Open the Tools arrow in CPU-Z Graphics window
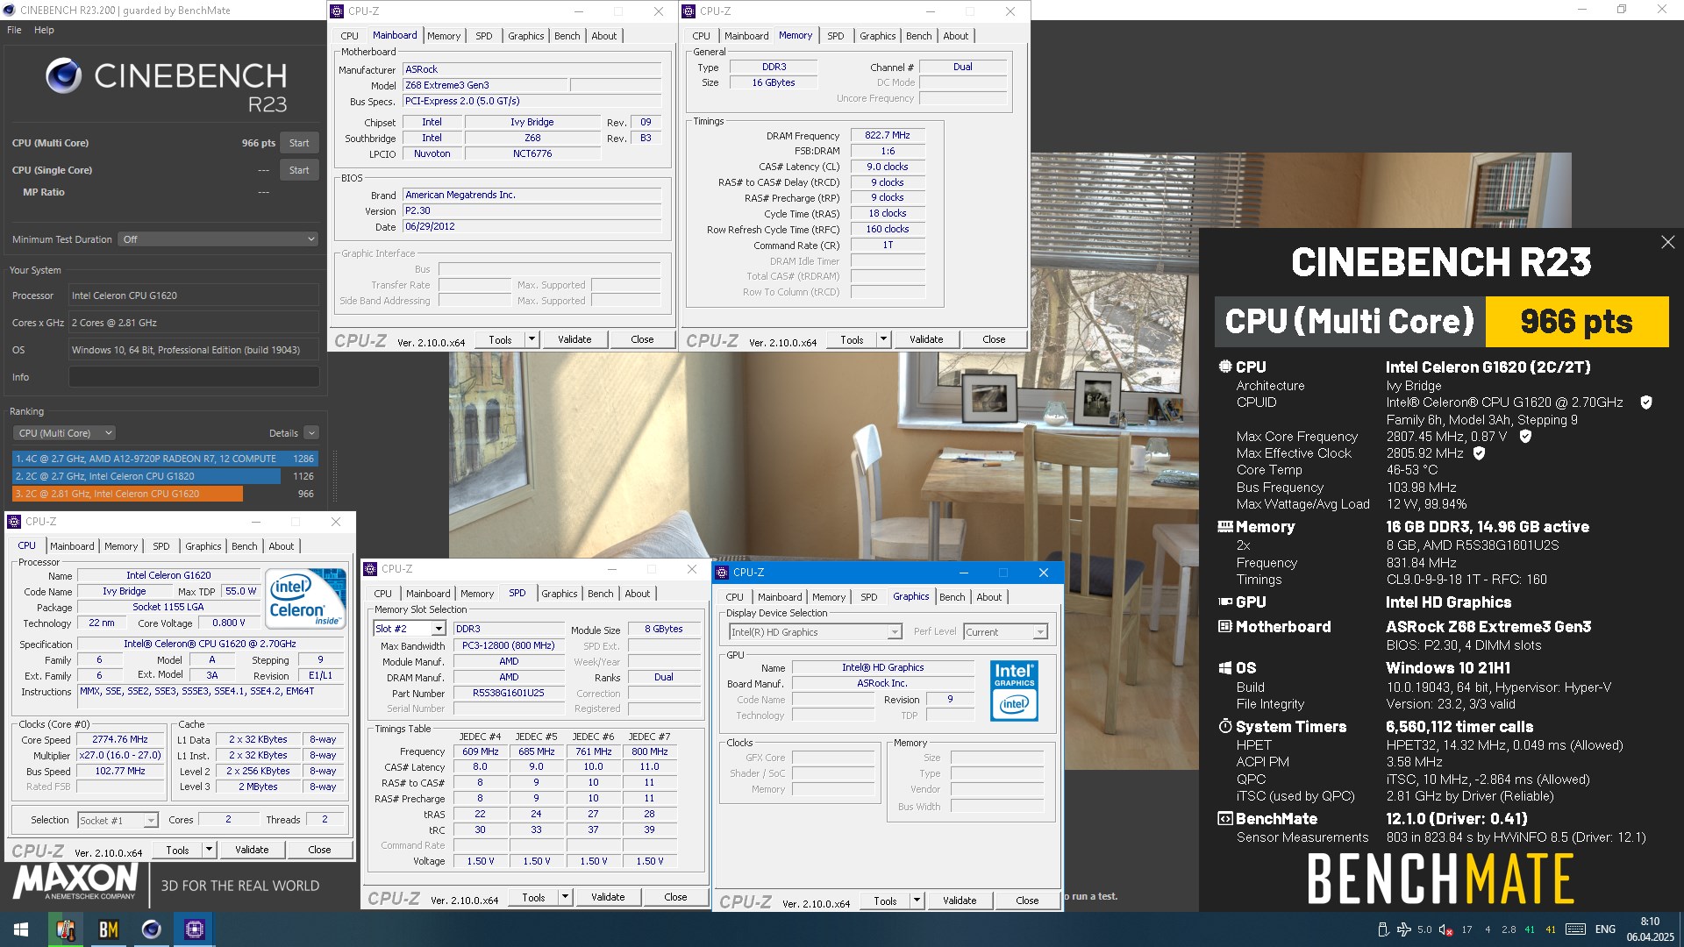This screenshot has height=947, width=1684. tap(917, 901)
